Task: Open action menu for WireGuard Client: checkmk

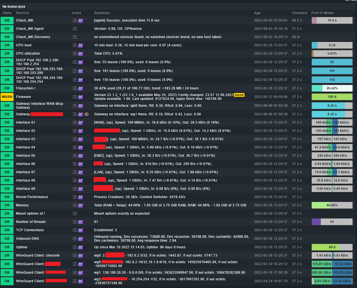Action: pyautogui.click(x=75, y=255)
